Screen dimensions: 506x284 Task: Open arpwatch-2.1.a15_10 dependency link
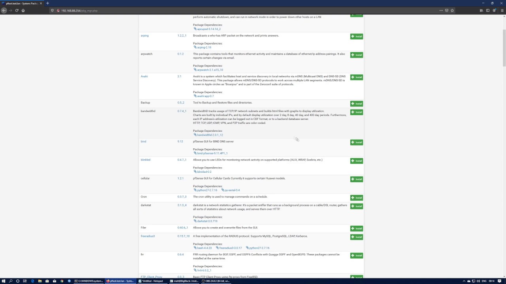click(208, 70)
